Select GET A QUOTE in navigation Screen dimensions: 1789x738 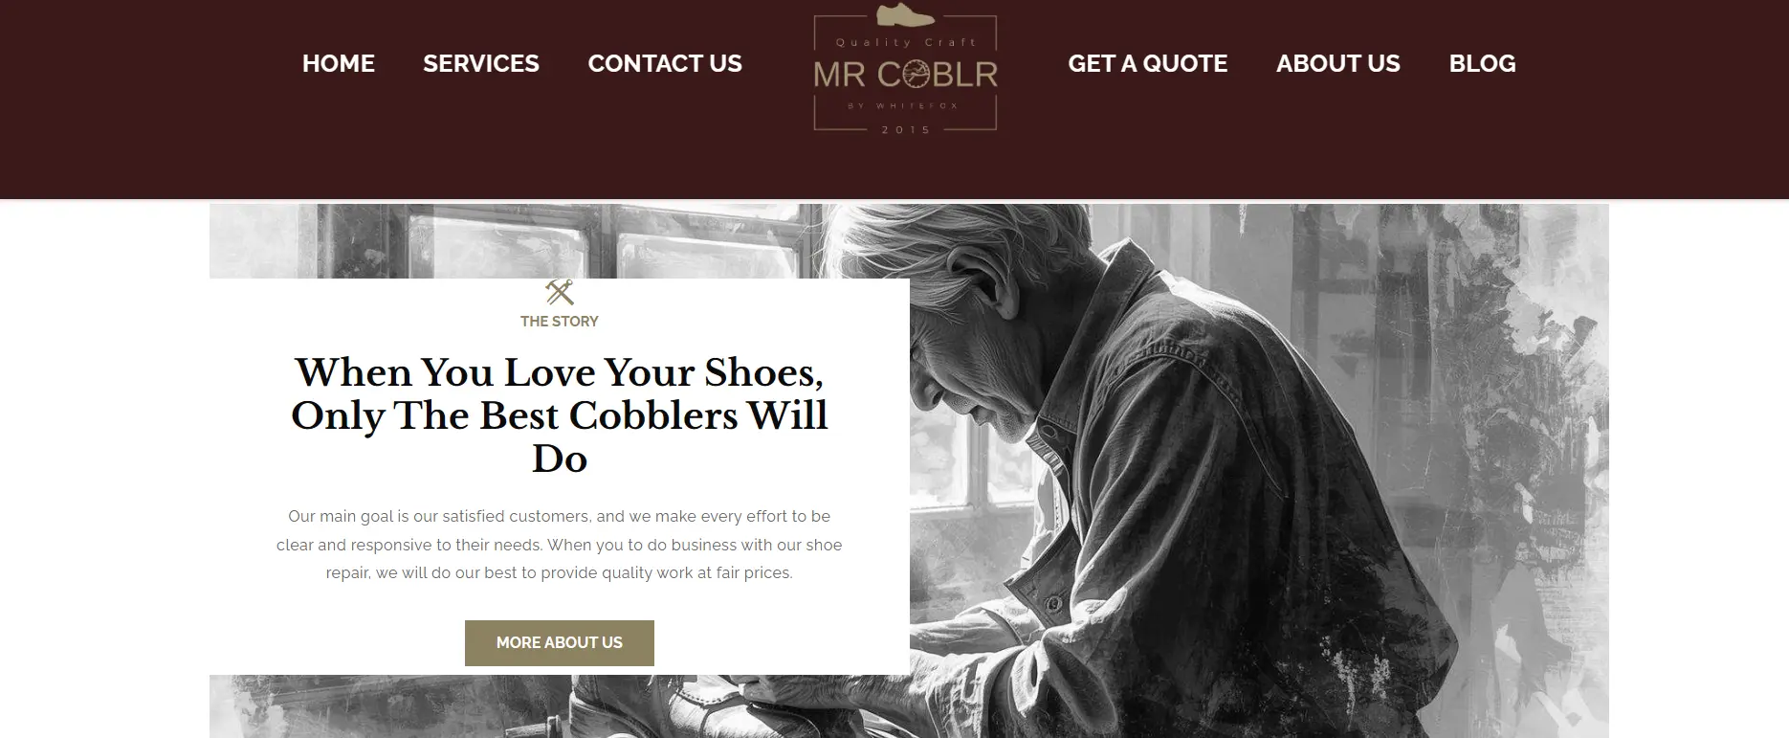[x=1147, y=63]
